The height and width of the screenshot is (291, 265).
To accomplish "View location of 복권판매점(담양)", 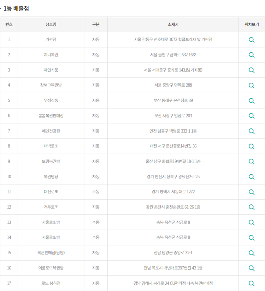I will click(x=252, y=253).
